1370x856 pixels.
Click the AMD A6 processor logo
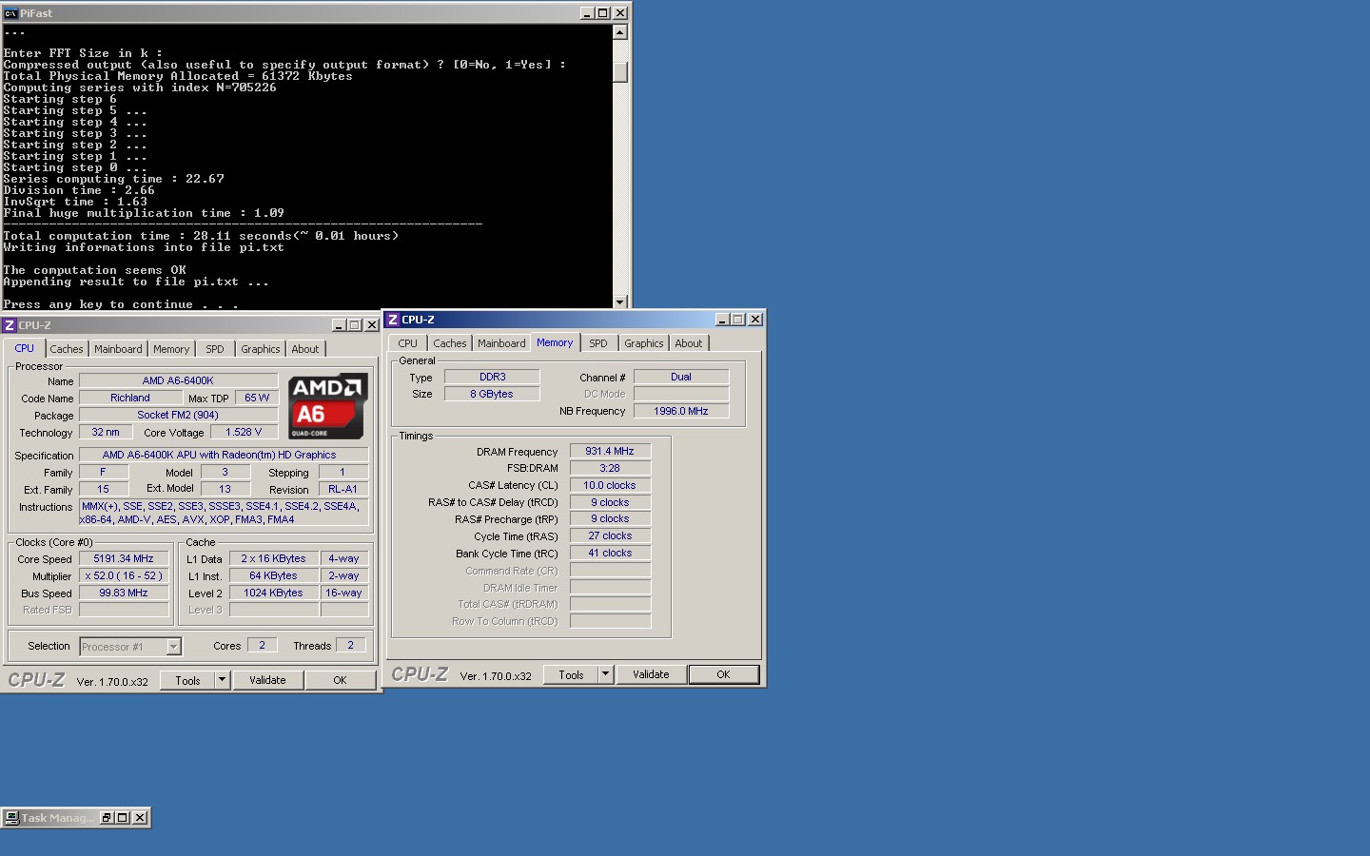point(328,406)
